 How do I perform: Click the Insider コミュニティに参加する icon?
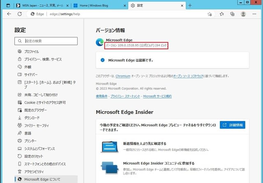109,167
